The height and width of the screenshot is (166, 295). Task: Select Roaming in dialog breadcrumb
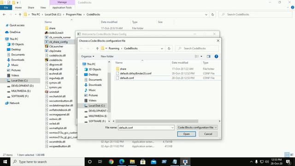pyautogui.click(x=114, y=48)
